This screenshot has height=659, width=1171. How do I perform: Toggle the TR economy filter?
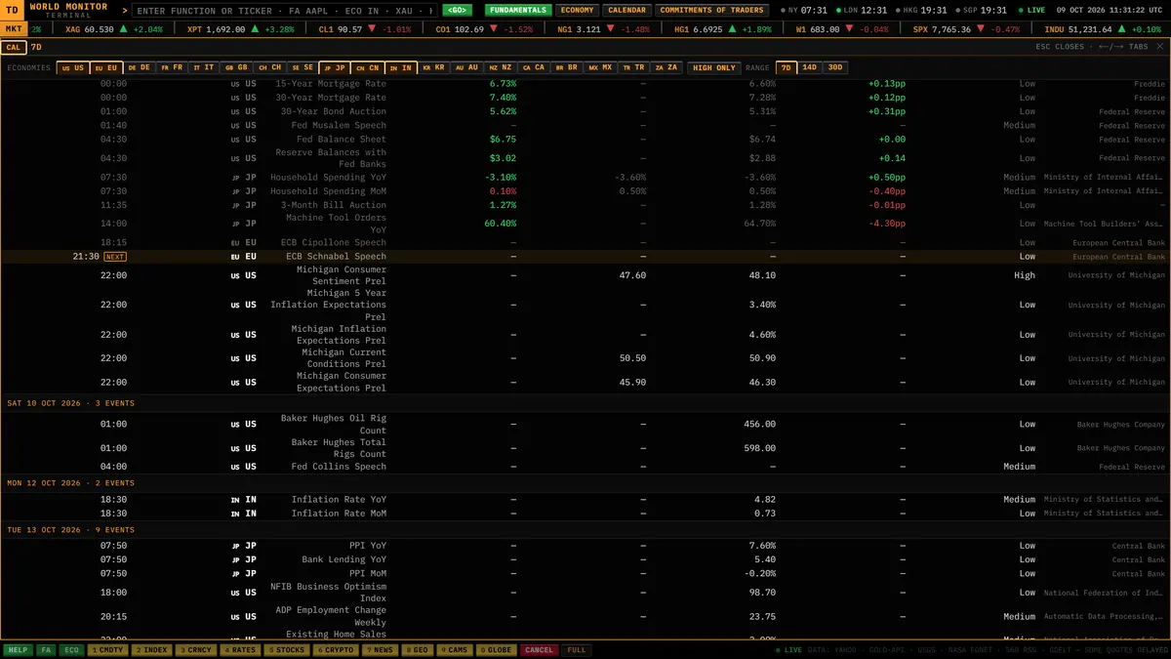coord(634,68)
